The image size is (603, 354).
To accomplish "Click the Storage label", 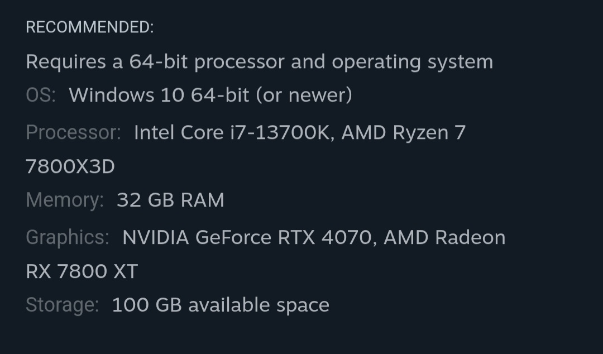I will (x=62, y=305).
